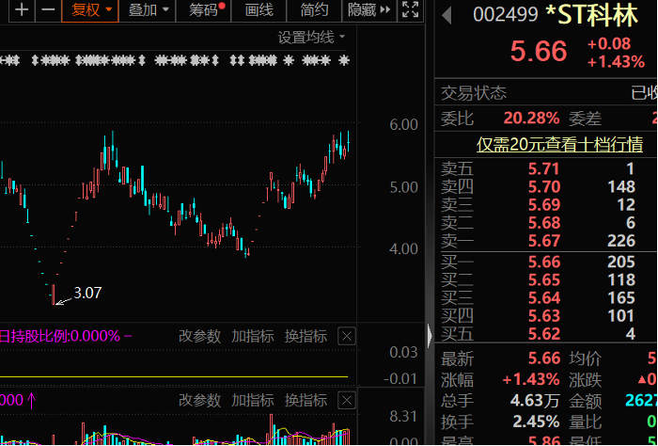The height and width of the screenshot is (446, 658).
Task: Zoom out chart with minus button
Action: click(x=48, y=10)
